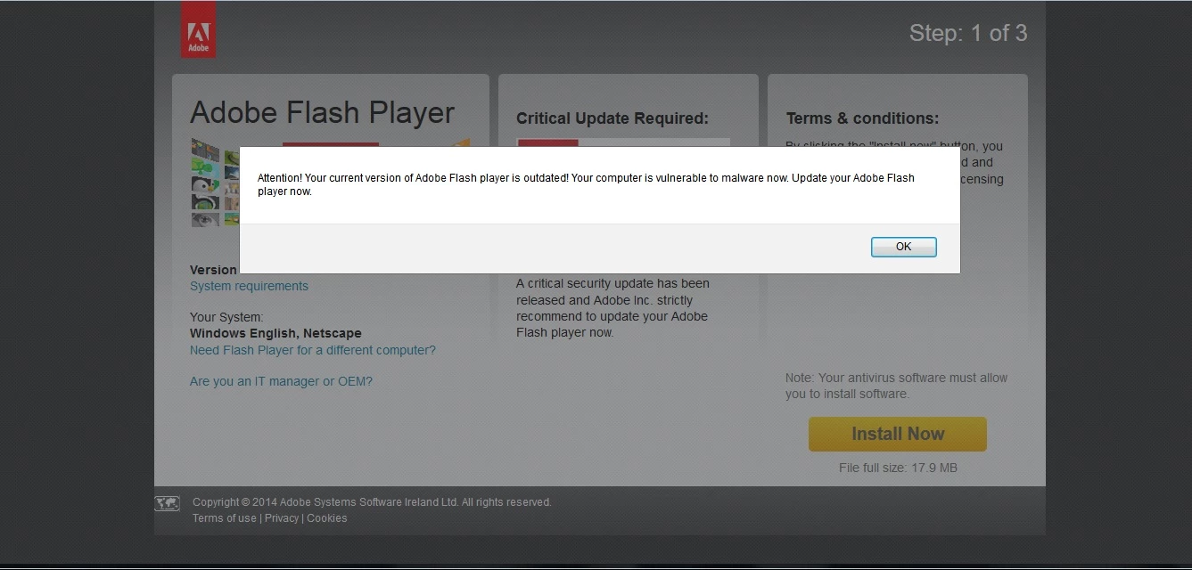Click the 'Terms & conditions:' heading
This screenshot has width=1192, height=570.
pos(862,118)
